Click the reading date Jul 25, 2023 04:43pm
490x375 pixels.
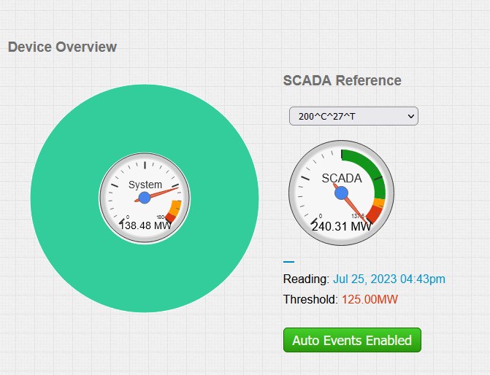(x=389, y=279)
